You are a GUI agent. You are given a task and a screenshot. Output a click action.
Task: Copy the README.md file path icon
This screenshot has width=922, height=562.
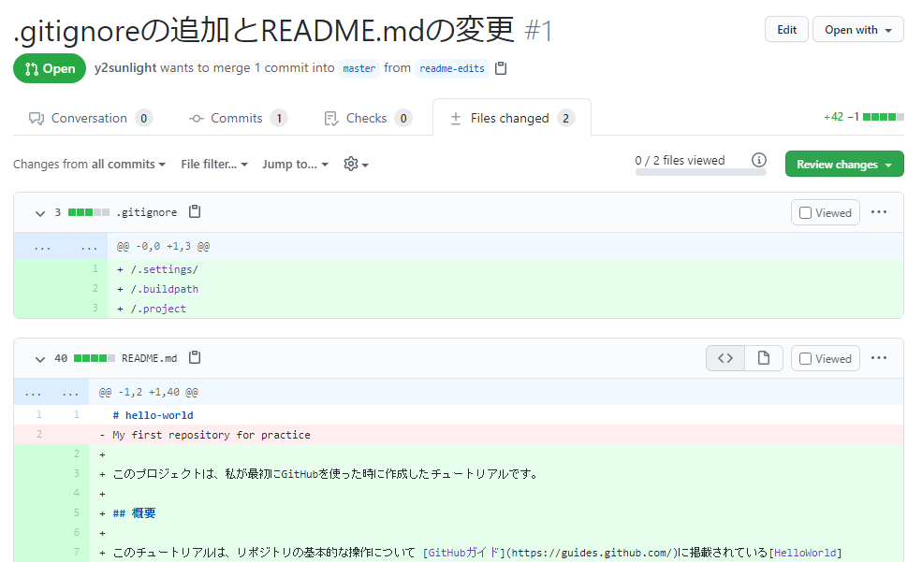click(195, 358)
